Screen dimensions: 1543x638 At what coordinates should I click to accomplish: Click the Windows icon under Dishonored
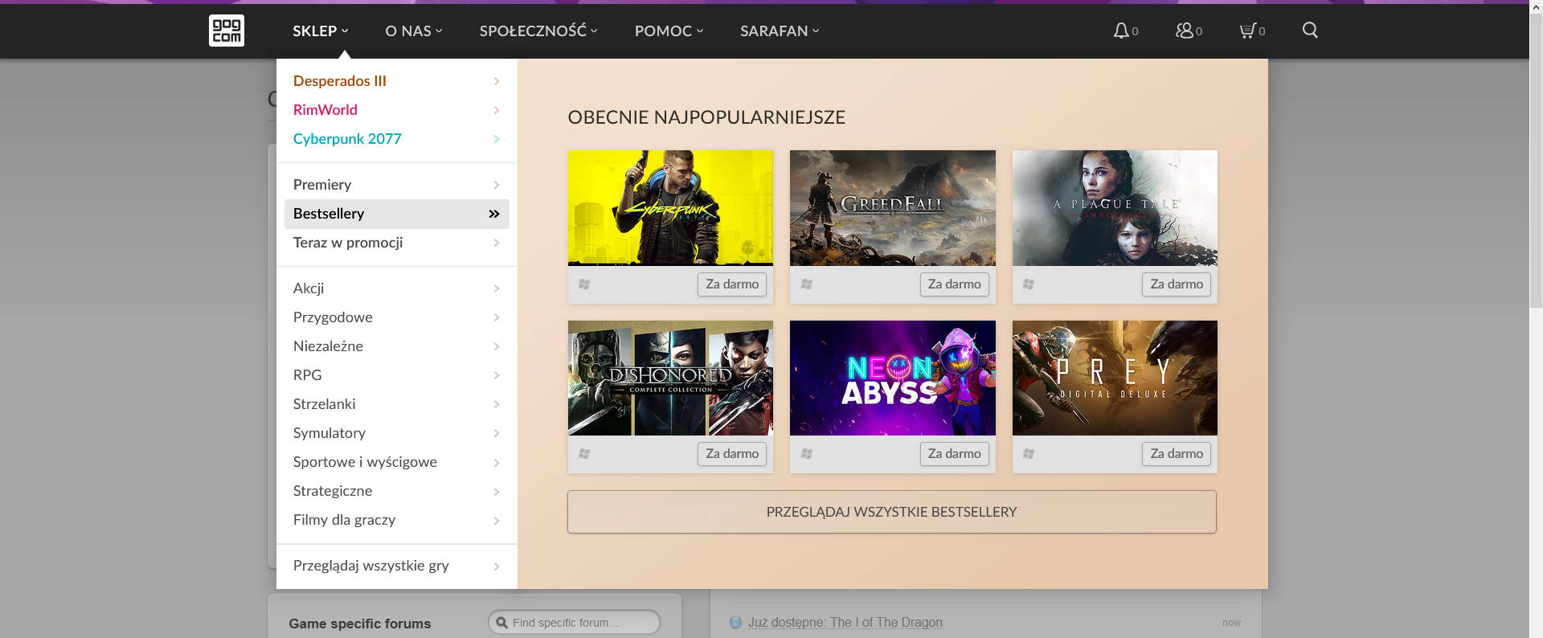tap(584, 454)
